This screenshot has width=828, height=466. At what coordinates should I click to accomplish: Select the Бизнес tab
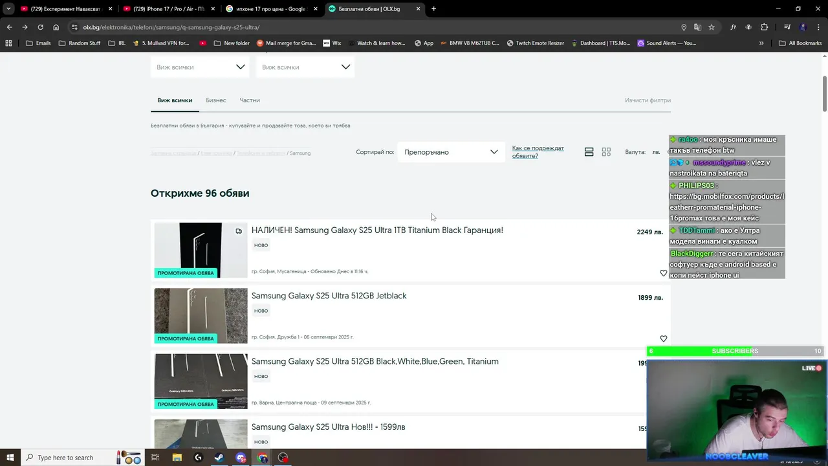coord(216,100)
